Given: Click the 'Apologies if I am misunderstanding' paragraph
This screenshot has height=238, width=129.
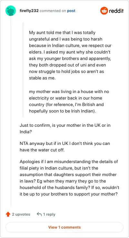Looking at the screenshot, I should pos(69,178).
